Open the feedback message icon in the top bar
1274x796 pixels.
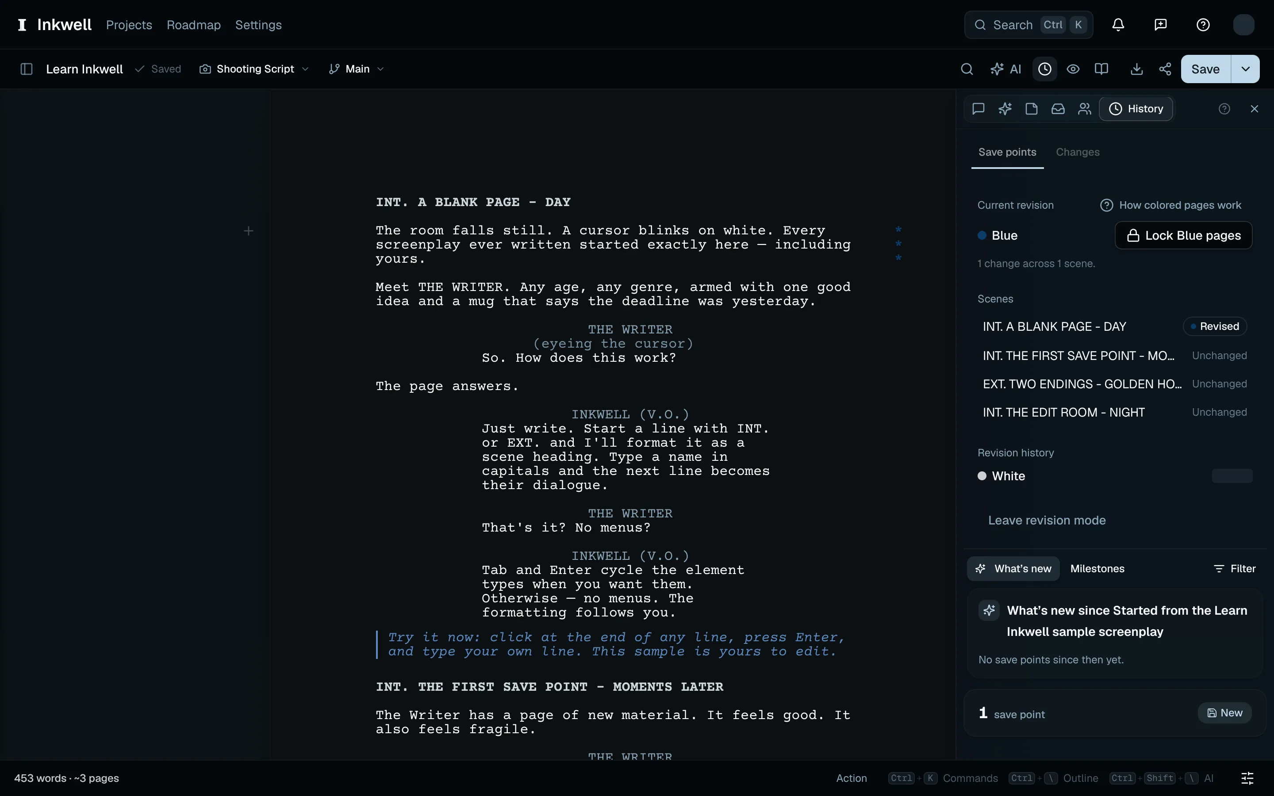(x=1160, y=25)
